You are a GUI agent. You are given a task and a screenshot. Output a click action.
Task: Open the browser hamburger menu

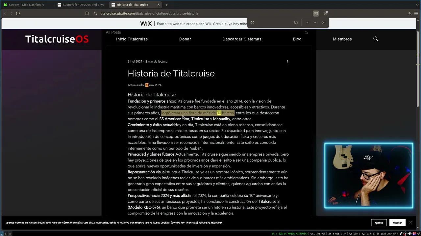coord(416,13)
